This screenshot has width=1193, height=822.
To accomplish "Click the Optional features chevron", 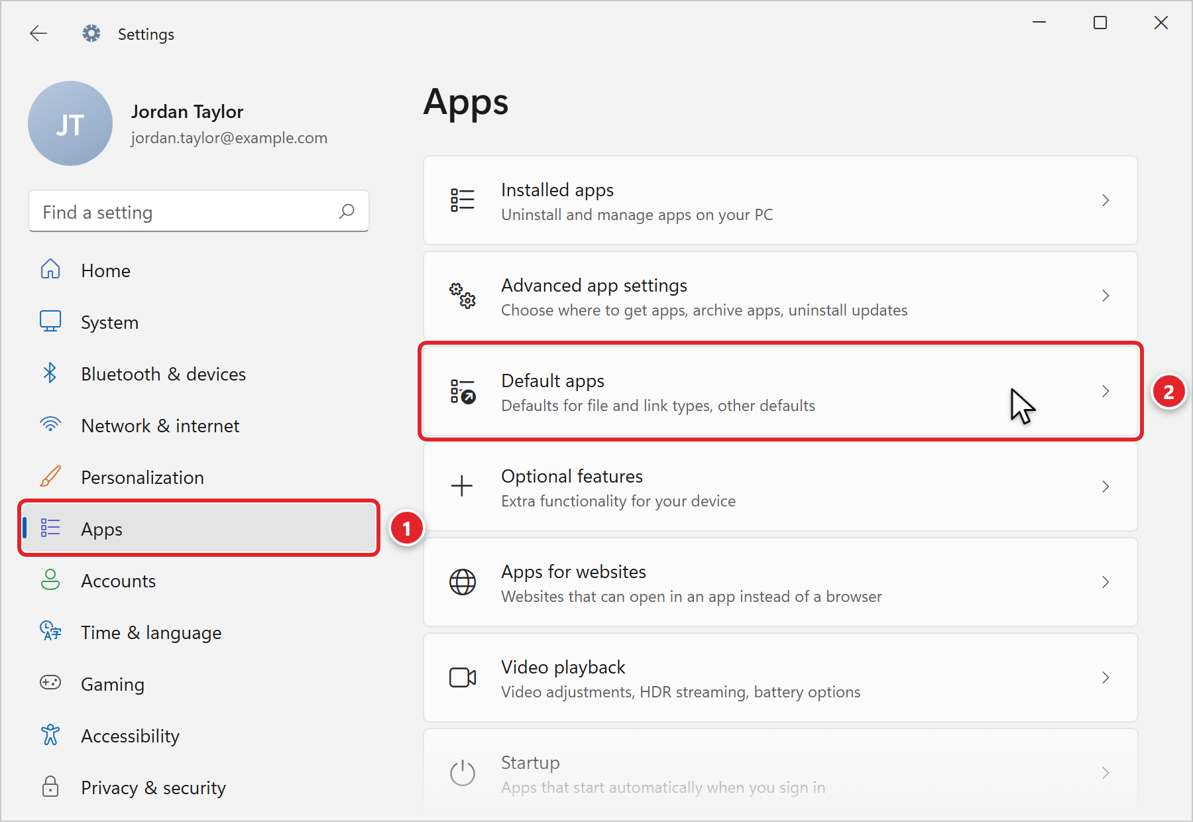I will (x=1106, y=487).
